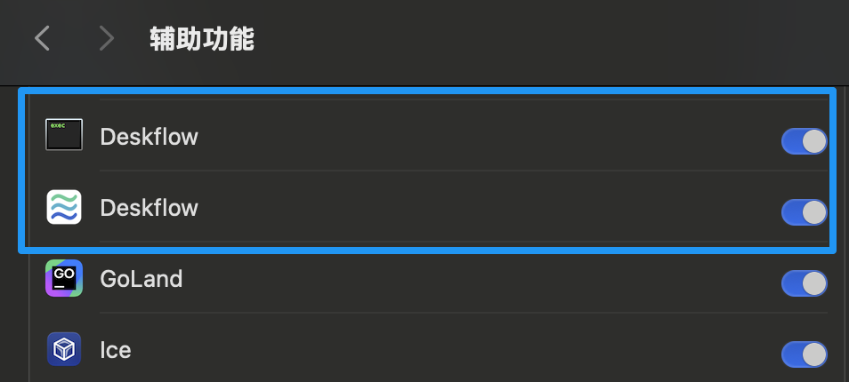Select the GoLand list row

tap(445, 279)
